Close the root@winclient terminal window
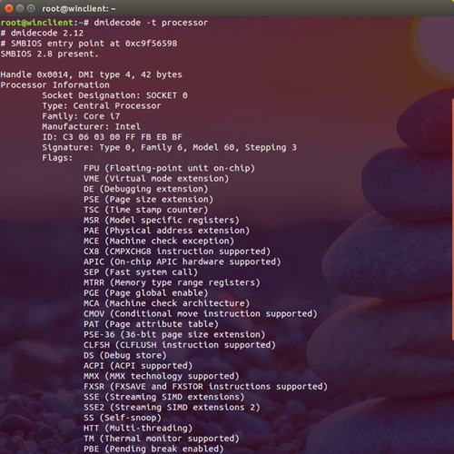This screenshot has width=454, height=454. [9, 8]
